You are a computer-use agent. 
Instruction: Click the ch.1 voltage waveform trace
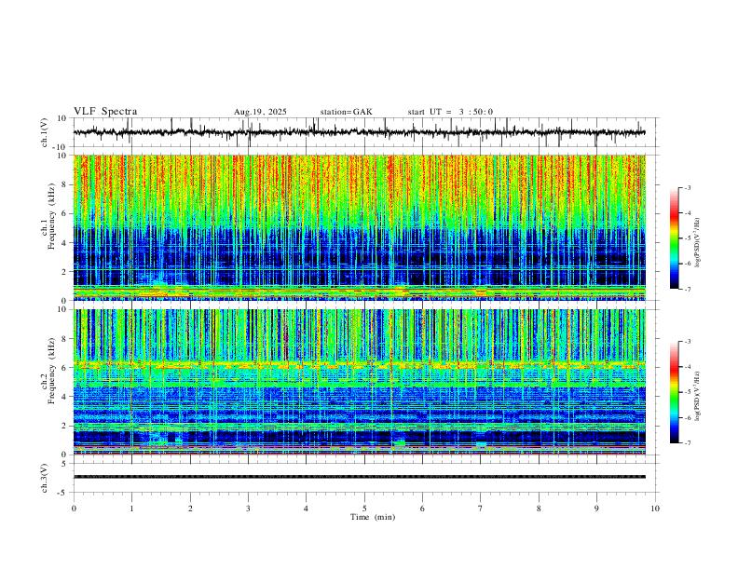click(359, 132)
